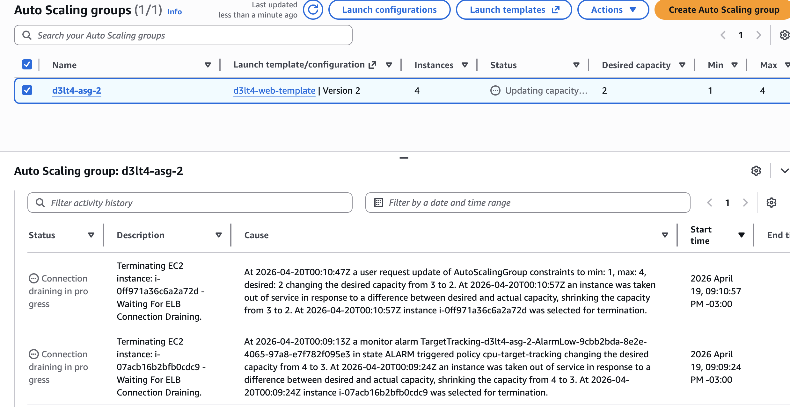Screen dimensions: 790x407
Task: Click the refresh Auto Scaling groups icon
Action: pyautogui.click(x=313, y=10)
